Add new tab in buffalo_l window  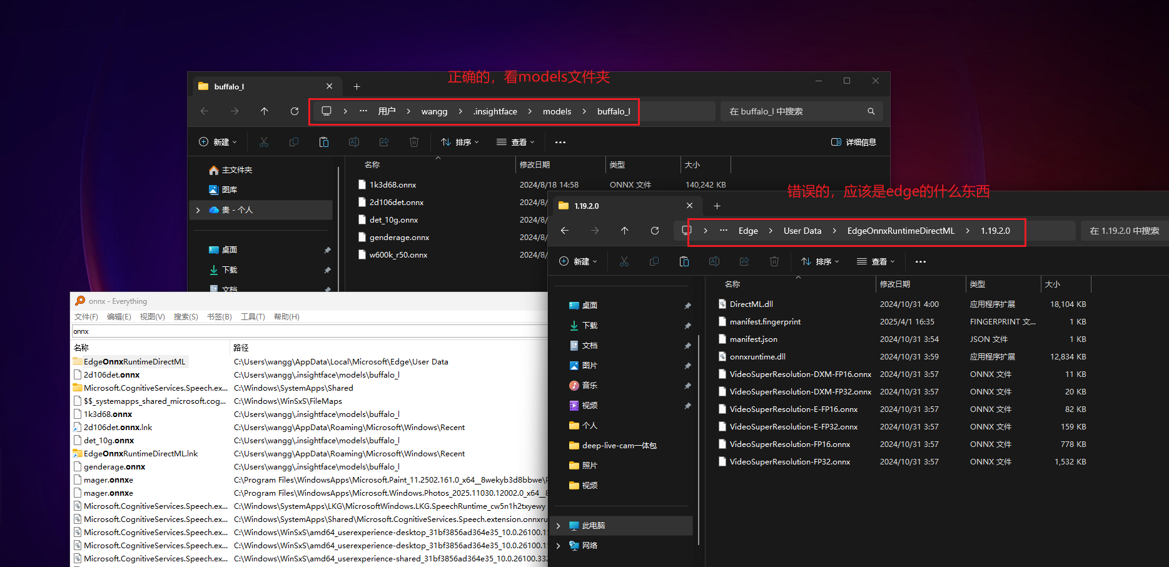(357, 86)
